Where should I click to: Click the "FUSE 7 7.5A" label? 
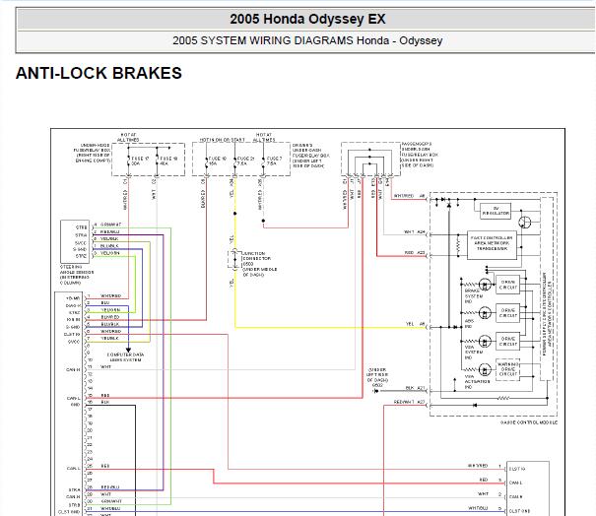[x=274, y=161]
